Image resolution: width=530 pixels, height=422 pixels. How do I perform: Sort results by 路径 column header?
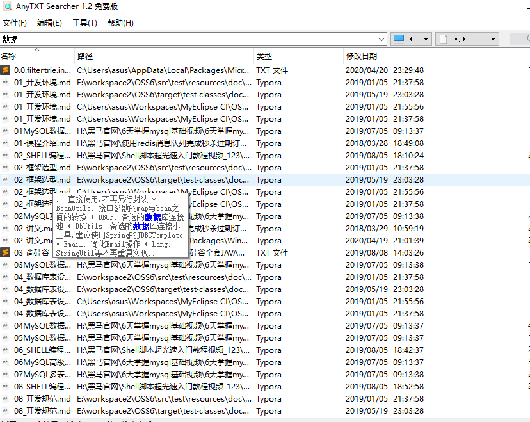click(x=164, y=56)
